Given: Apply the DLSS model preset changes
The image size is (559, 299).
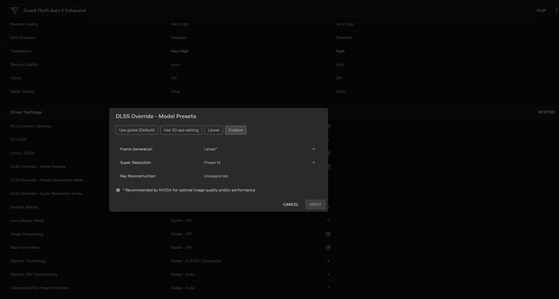Looking at the screenshot, I should [315, 204].
